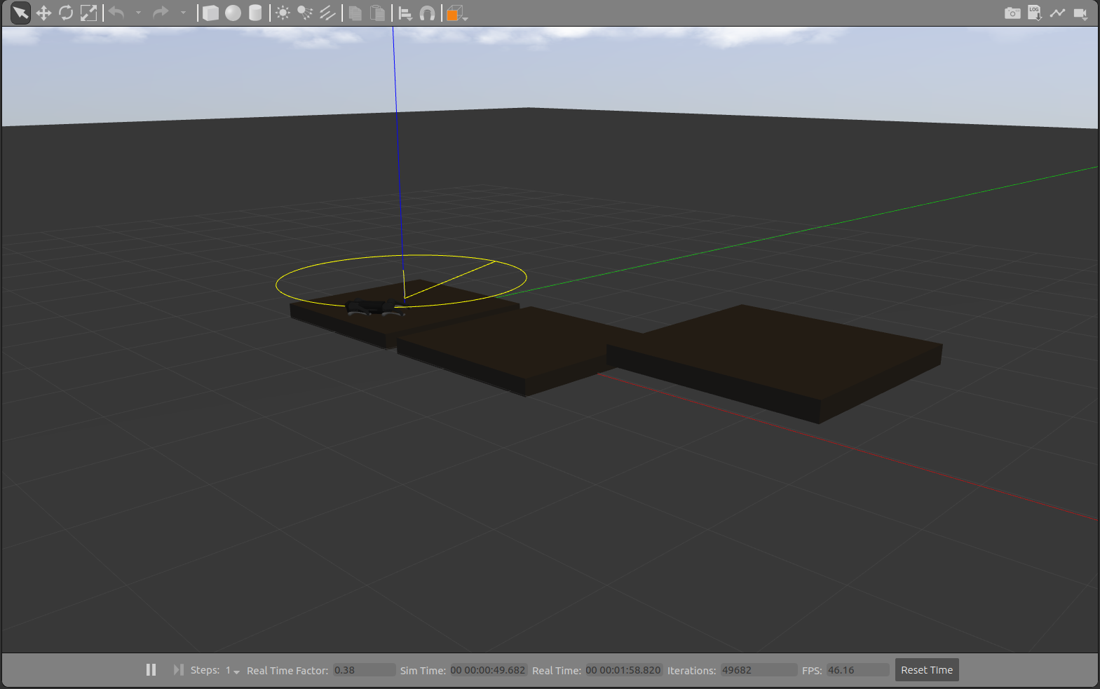Click the copy icon
The image size is (1100, 689).
(355, 13)
